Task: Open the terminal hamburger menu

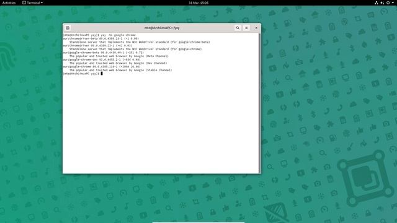Action: click(x=246, y=28)
